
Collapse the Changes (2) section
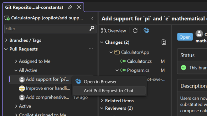101,42
